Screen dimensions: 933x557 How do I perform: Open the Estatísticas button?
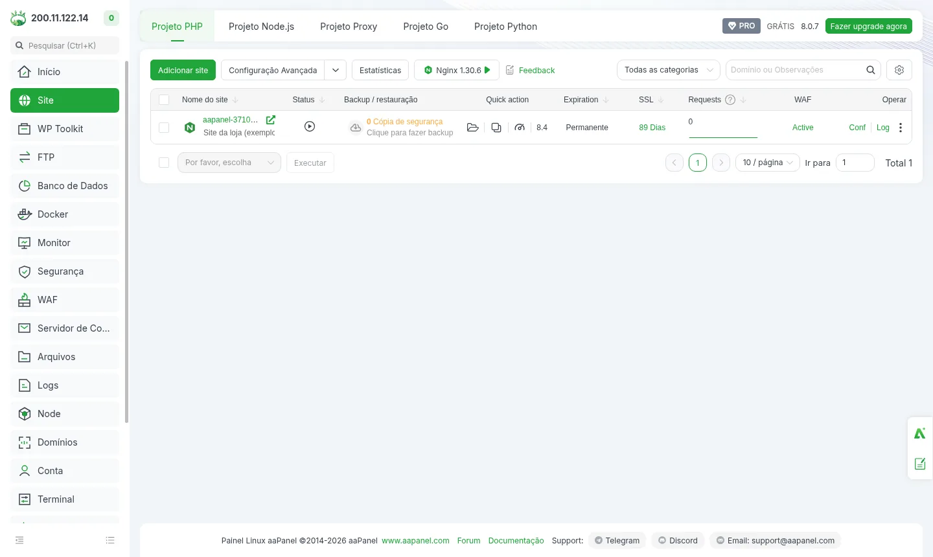tap(380, 70)
